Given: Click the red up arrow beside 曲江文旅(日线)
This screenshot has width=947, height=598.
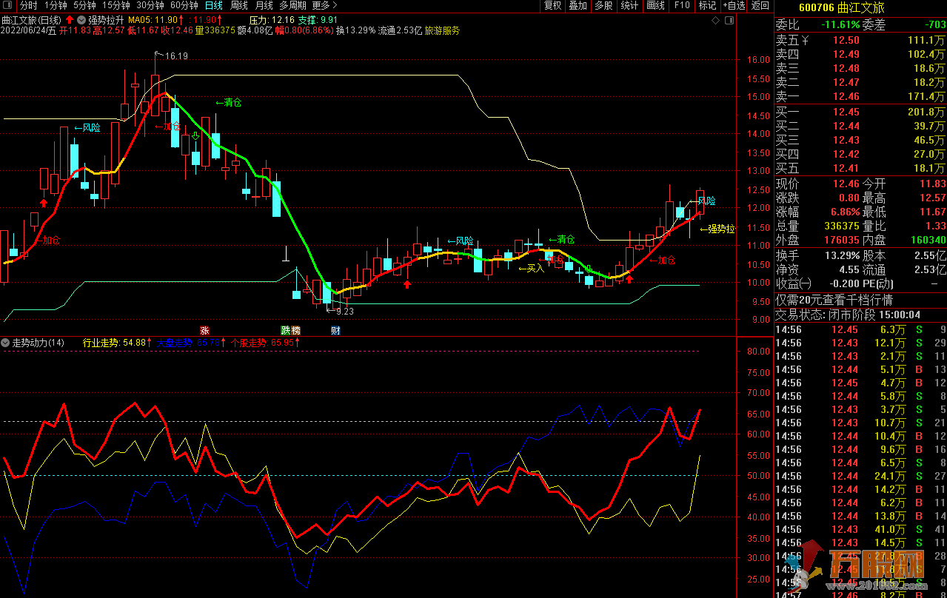Looking at the screenshot, I should click(70, 19).
